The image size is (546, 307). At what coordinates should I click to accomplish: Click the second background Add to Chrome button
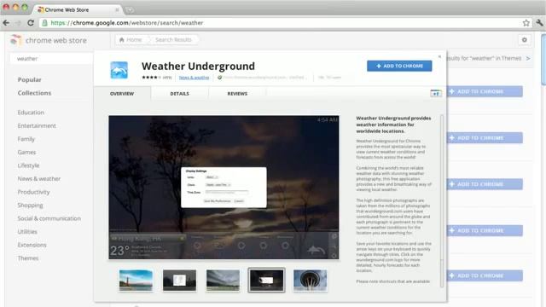pos(485,138)
